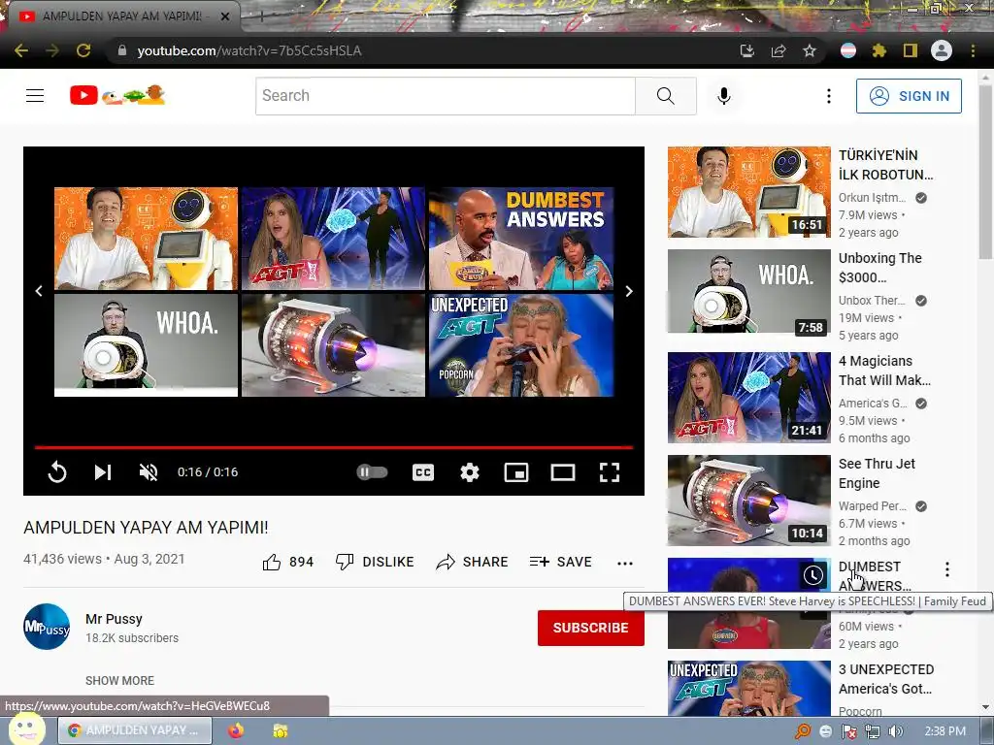
Task: Seek on the red progress bar
Action: pos(334,447)
